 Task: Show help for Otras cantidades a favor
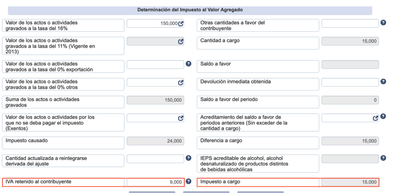click(383, 22)
